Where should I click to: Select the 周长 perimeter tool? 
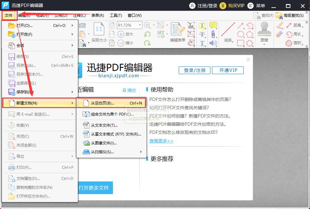pos(294,34)
